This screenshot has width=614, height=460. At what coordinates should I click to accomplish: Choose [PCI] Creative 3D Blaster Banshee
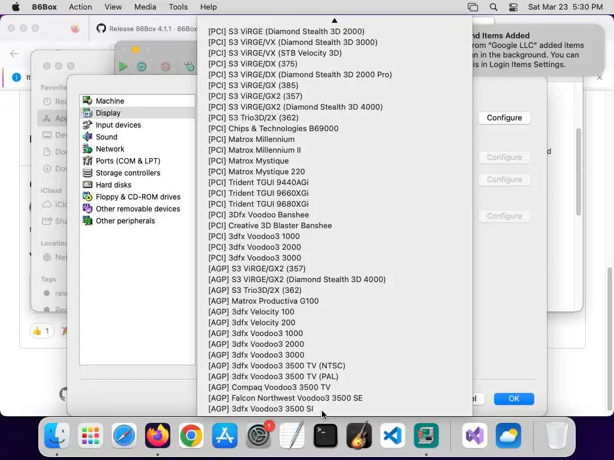click(335, 225)
